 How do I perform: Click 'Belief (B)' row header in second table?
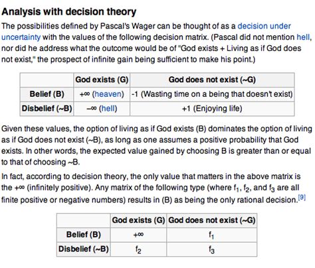coord(84,235)
